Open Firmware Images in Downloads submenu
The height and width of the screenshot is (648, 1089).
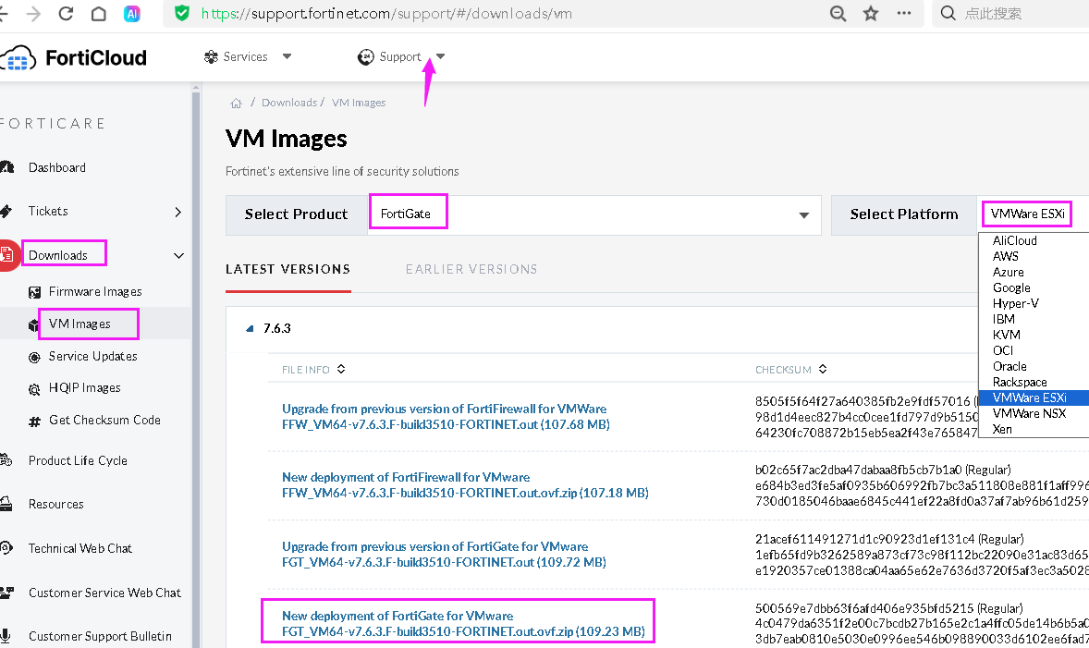95,292
